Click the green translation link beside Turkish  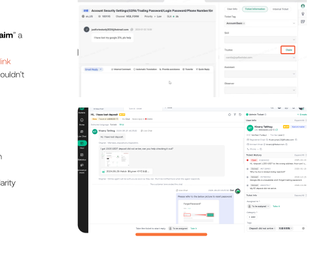[121, 124]
